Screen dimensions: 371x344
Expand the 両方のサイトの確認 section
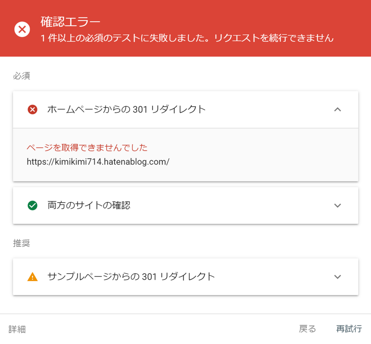coord(338,205)
